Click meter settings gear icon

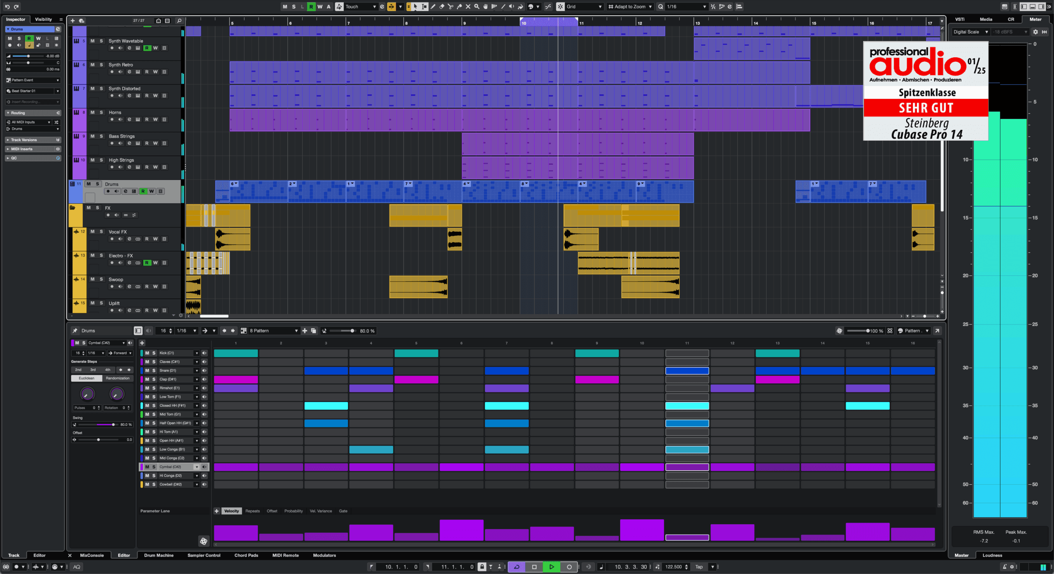[1035, 32]
